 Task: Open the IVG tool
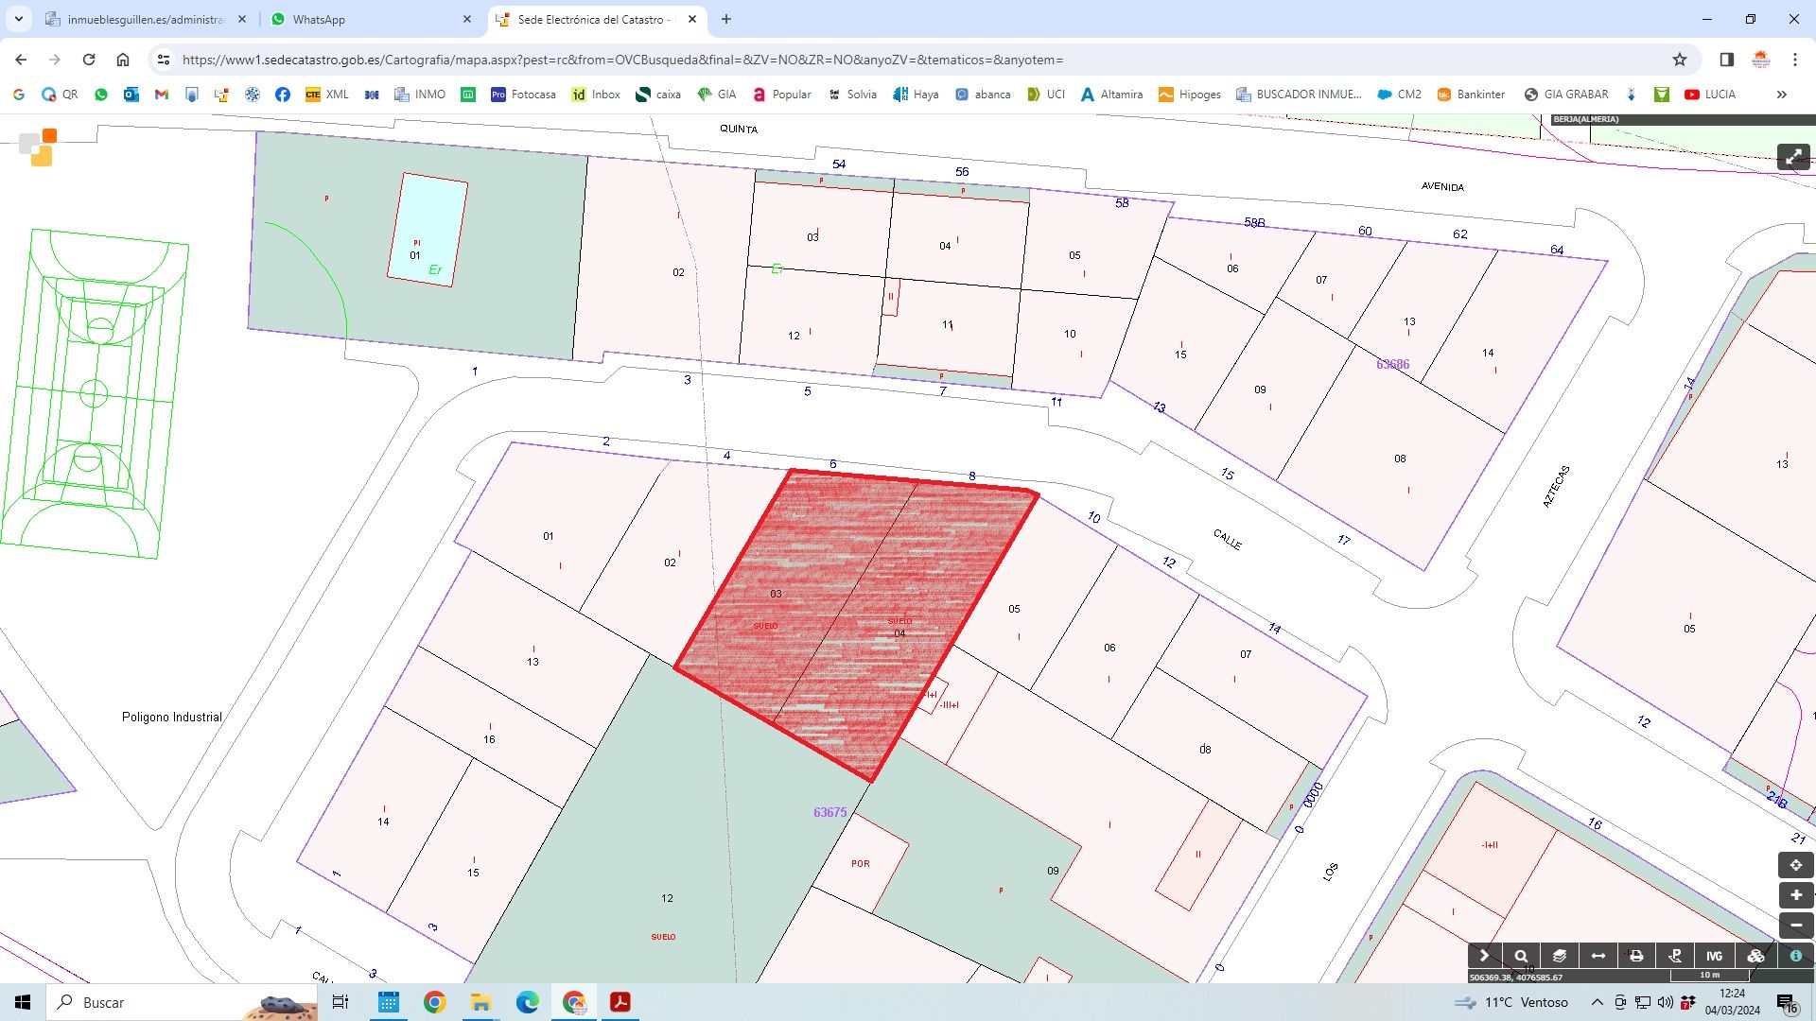tap(1714, 956)
